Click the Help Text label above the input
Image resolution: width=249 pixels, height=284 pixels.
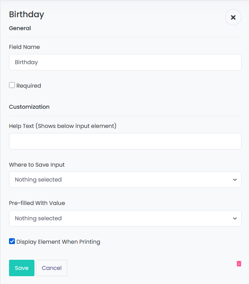63,126
